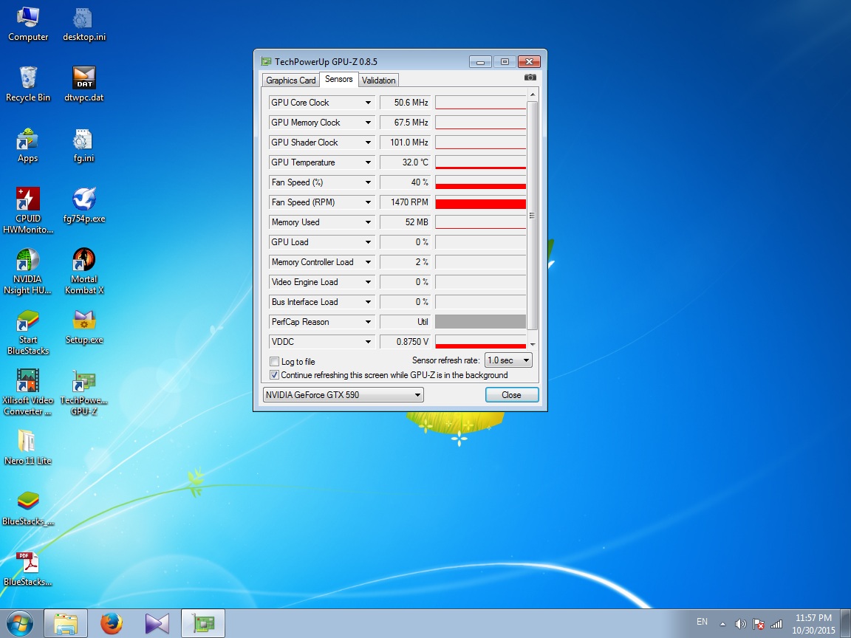Open the VDDC sensor dropdown
Screen dimensions: 851x638
tap(368, 342)
